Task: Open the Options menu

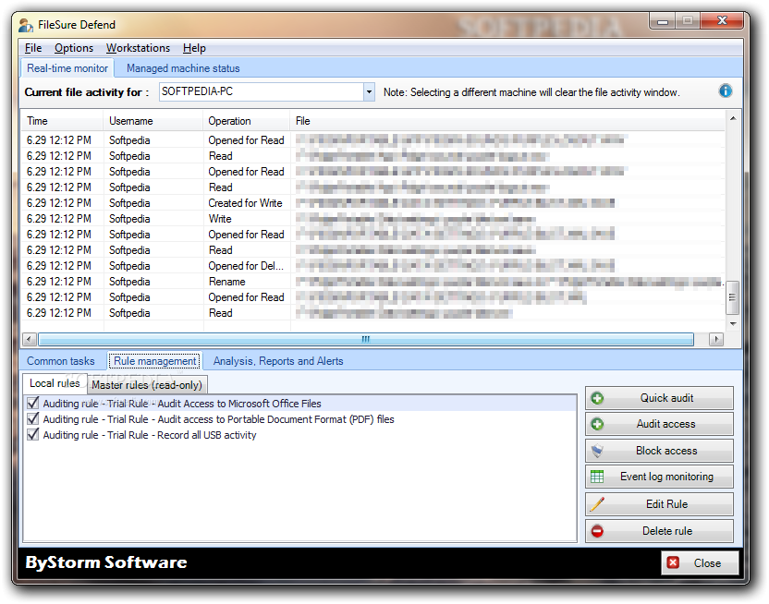Action: [x=74, y=48]
